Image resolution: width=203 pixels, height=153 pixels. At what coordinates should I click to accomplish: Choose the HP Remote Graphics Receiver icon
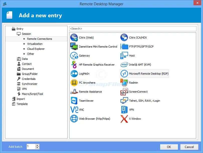coord(74,65)
